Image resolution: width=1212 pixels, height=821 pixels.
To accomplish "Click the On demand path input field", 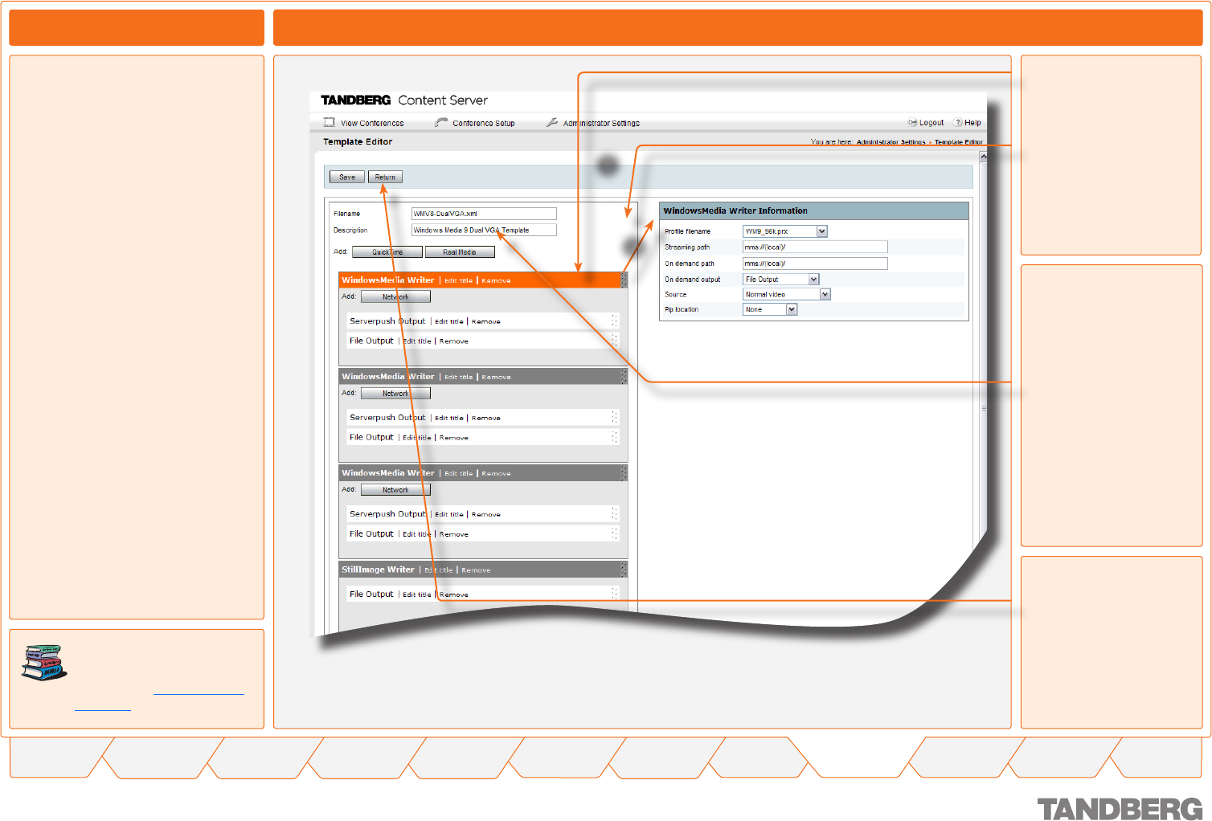I will [815, 263].
